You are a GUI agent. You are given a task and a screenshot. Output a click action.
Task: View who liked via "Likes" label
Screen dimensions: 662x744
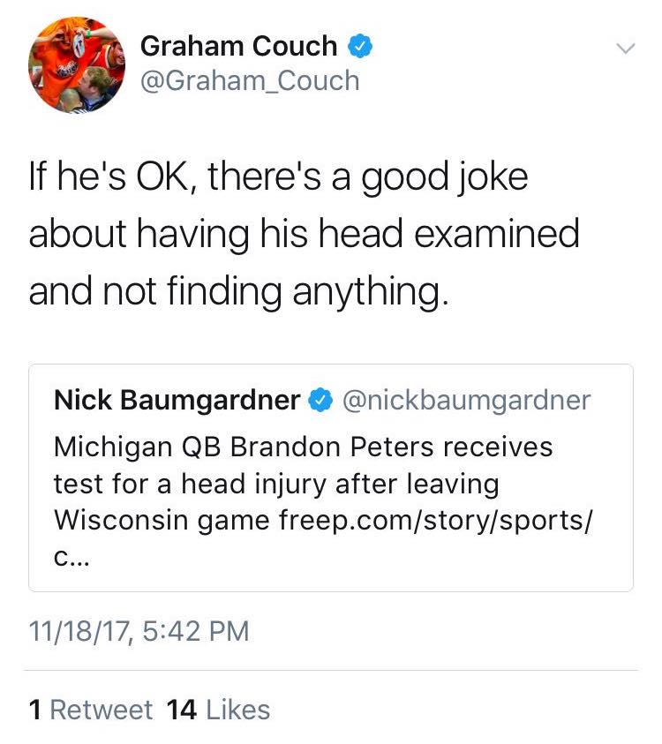tap(238, 710)
